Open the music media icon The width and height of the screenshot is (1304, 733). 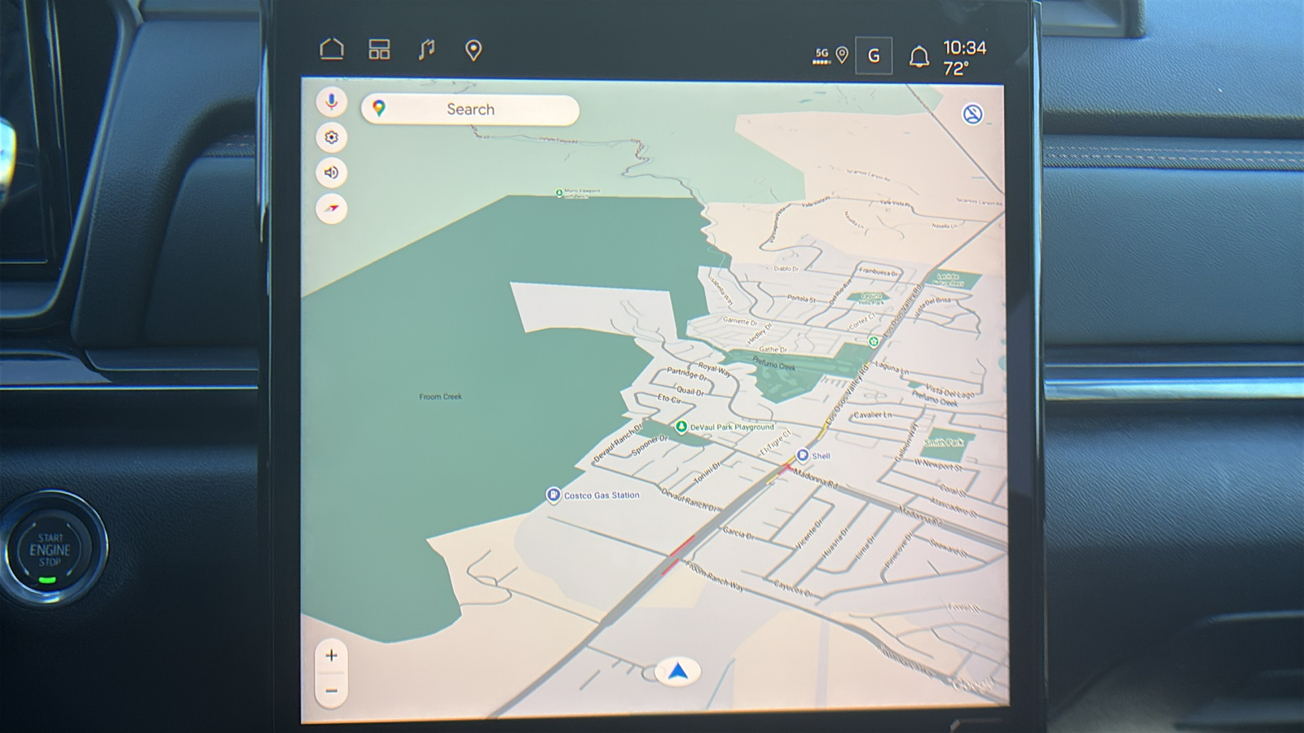point(426,50)
